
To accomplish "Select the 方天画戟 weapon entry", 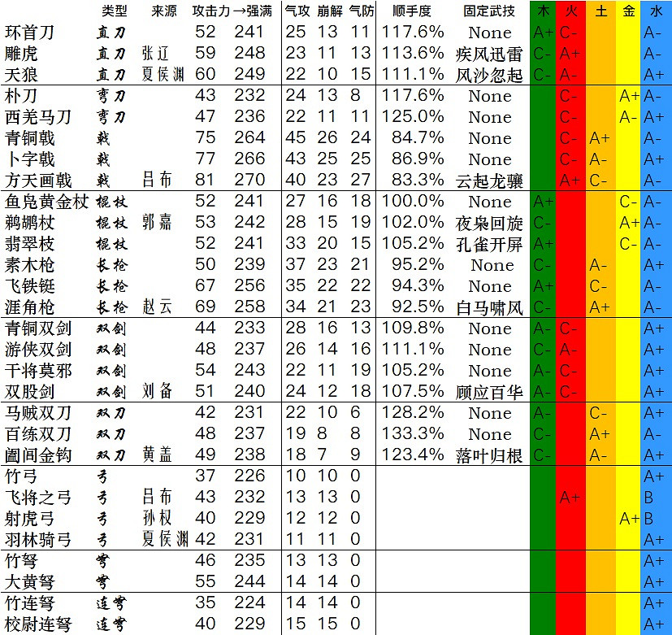I will [x=40, y=180].
